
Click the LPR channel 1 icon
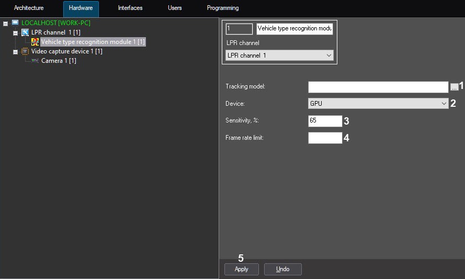click(x=25, y=32)
